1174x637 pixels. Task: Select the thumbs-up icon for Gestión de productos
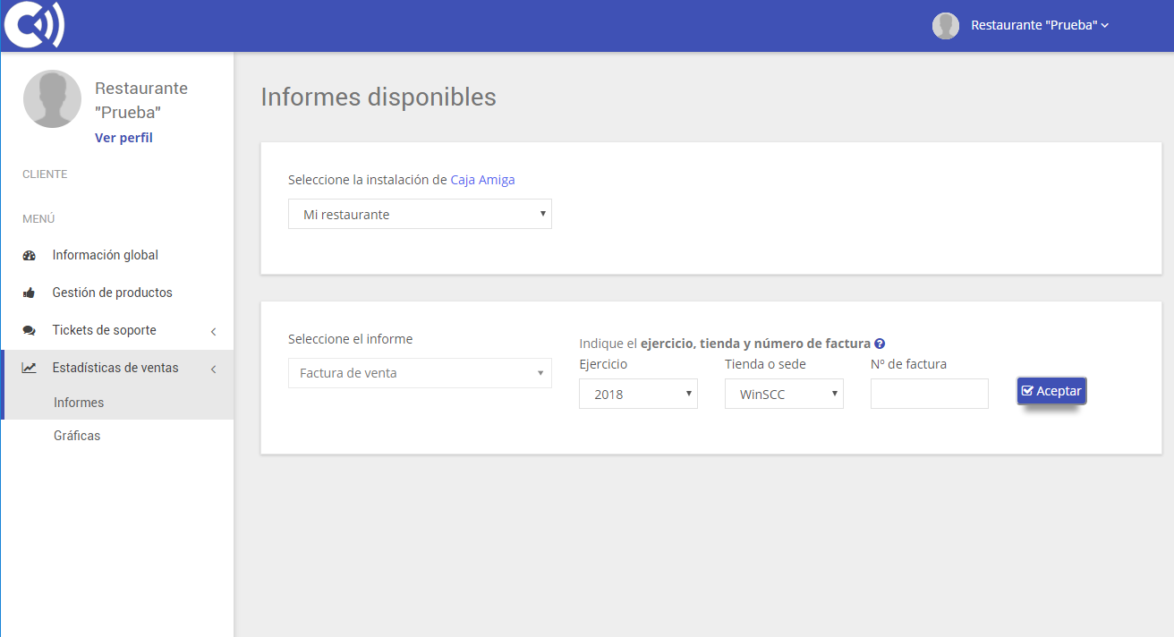pyautogui.click(x=29, y=292)
